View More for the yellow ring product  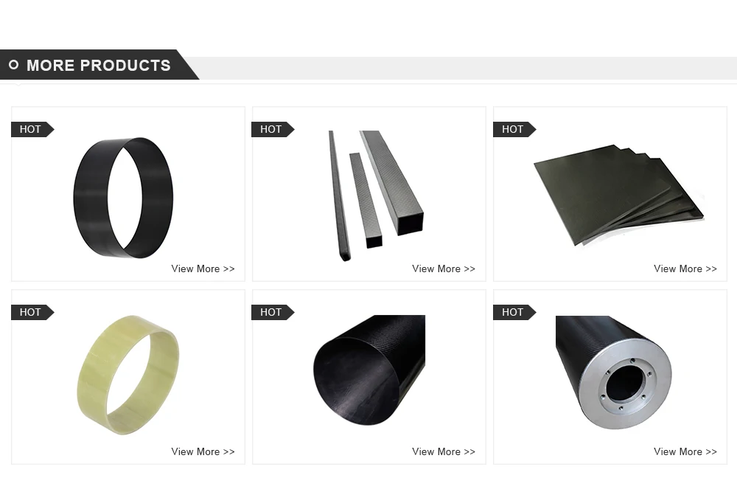[x=203, y=451]
